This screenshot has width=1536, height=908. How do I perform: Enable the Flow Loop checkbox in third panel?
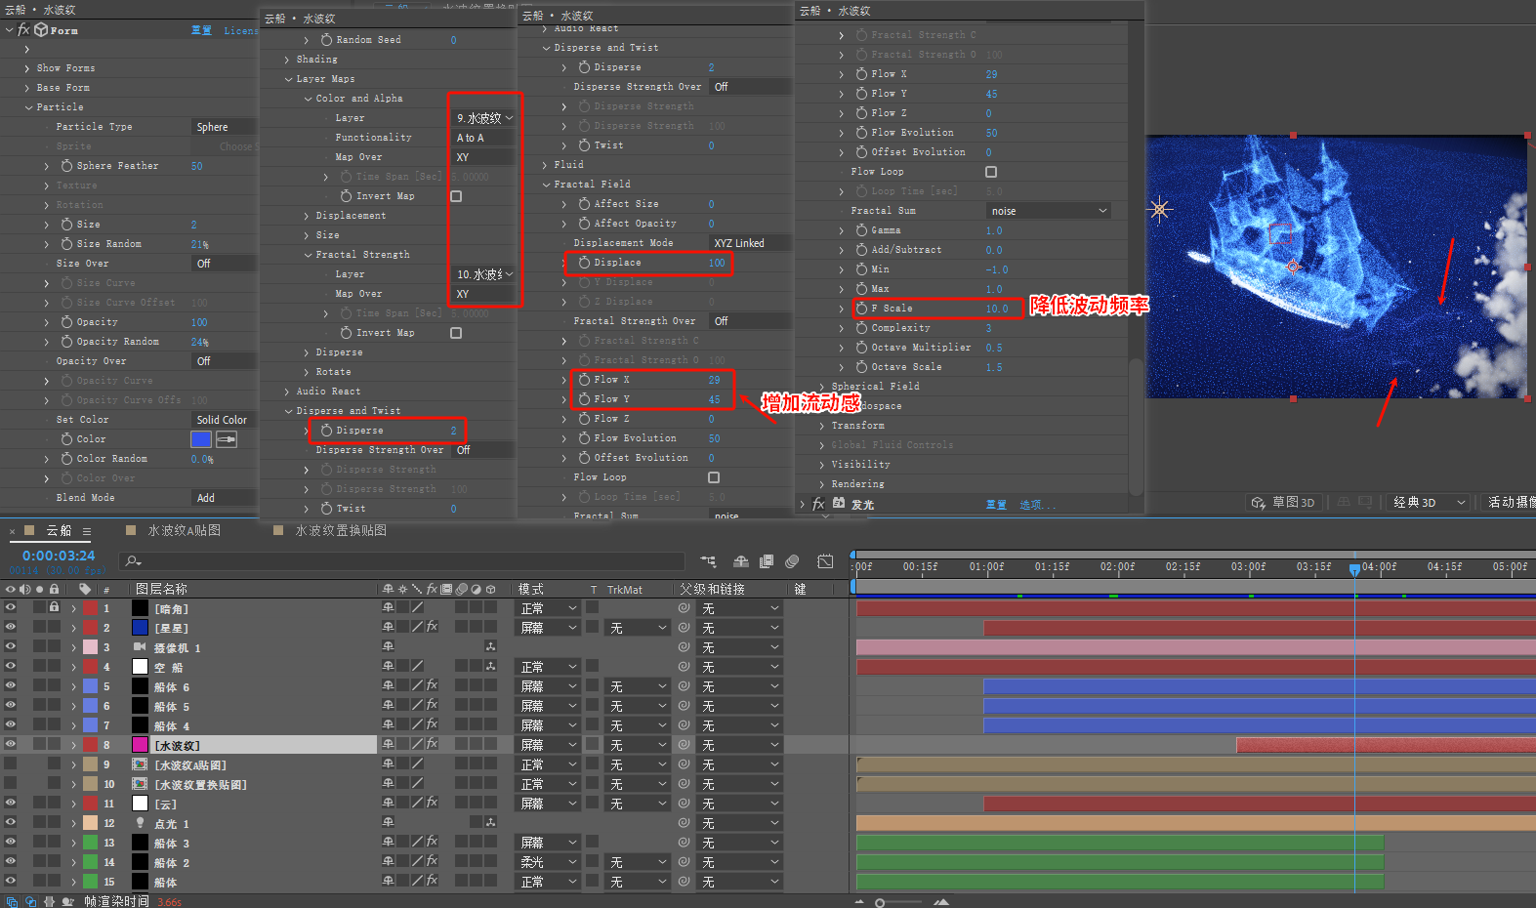click(x=714, y=477)
